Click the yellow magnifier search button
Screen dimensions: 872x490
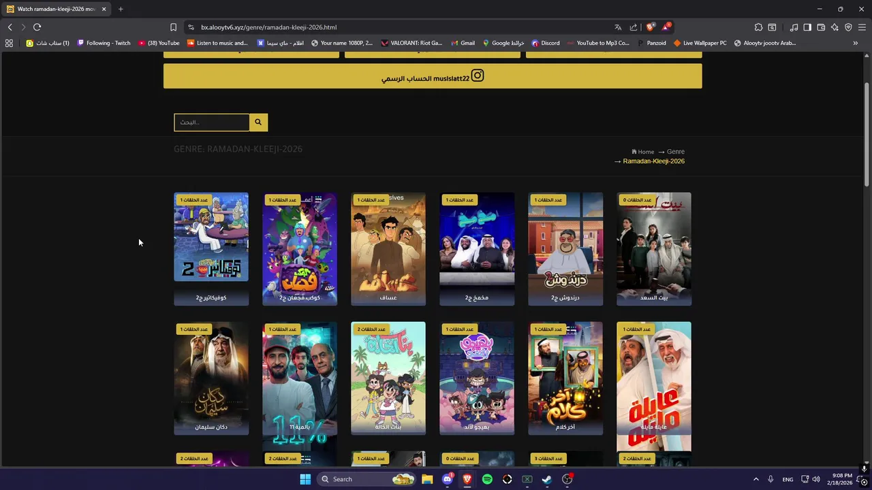(258, 122)
